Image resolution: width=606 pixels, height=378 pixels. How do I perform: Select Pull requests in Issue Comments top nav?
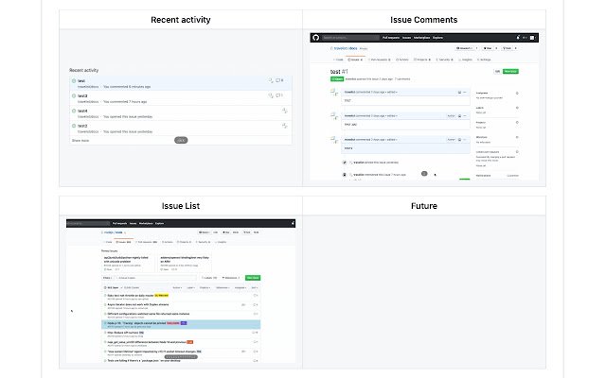point(391,38)
